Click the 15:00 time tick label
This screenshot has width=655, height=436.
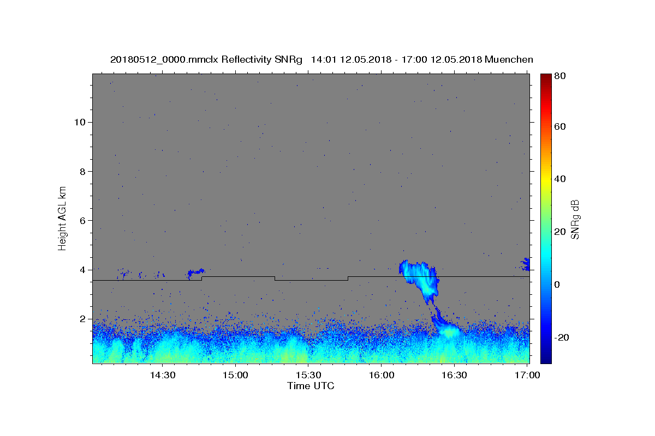pyautogui.click(x=235, y=375)
